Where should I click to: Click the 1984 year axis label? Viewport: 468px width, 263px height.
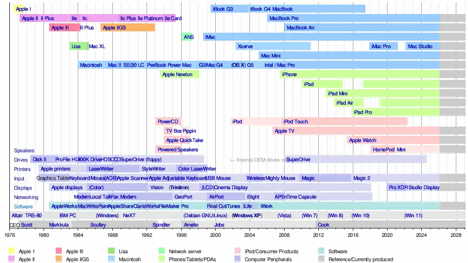click(78, 235)
